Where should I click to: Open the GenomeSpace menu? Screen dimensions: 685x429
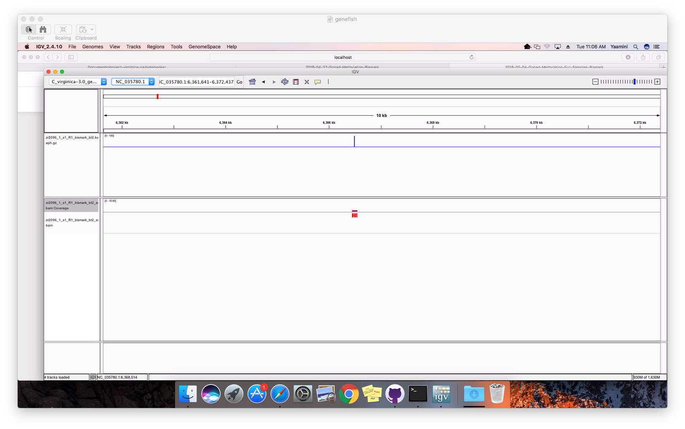click(x=204, y=47)
